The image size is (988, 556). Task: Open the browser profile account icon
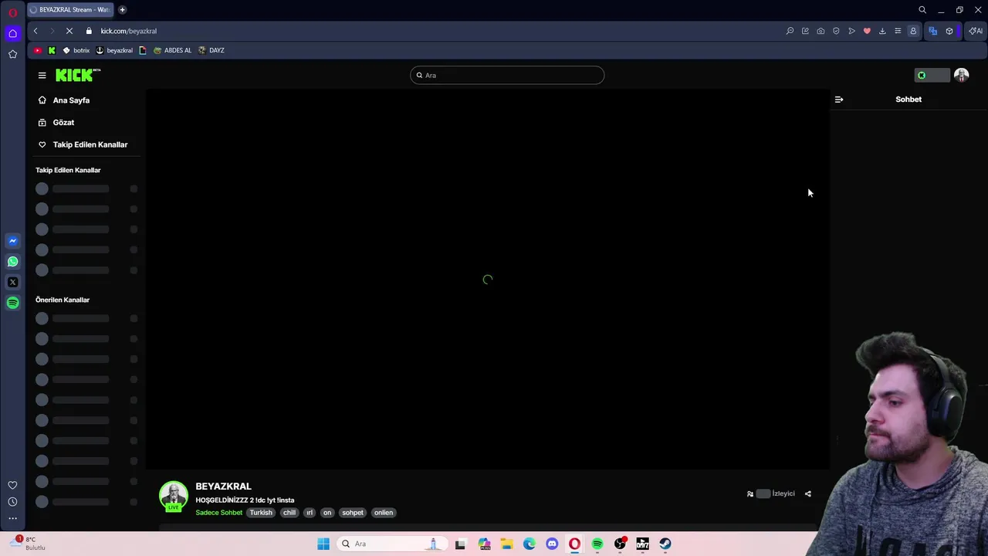(x=913, y=31)
